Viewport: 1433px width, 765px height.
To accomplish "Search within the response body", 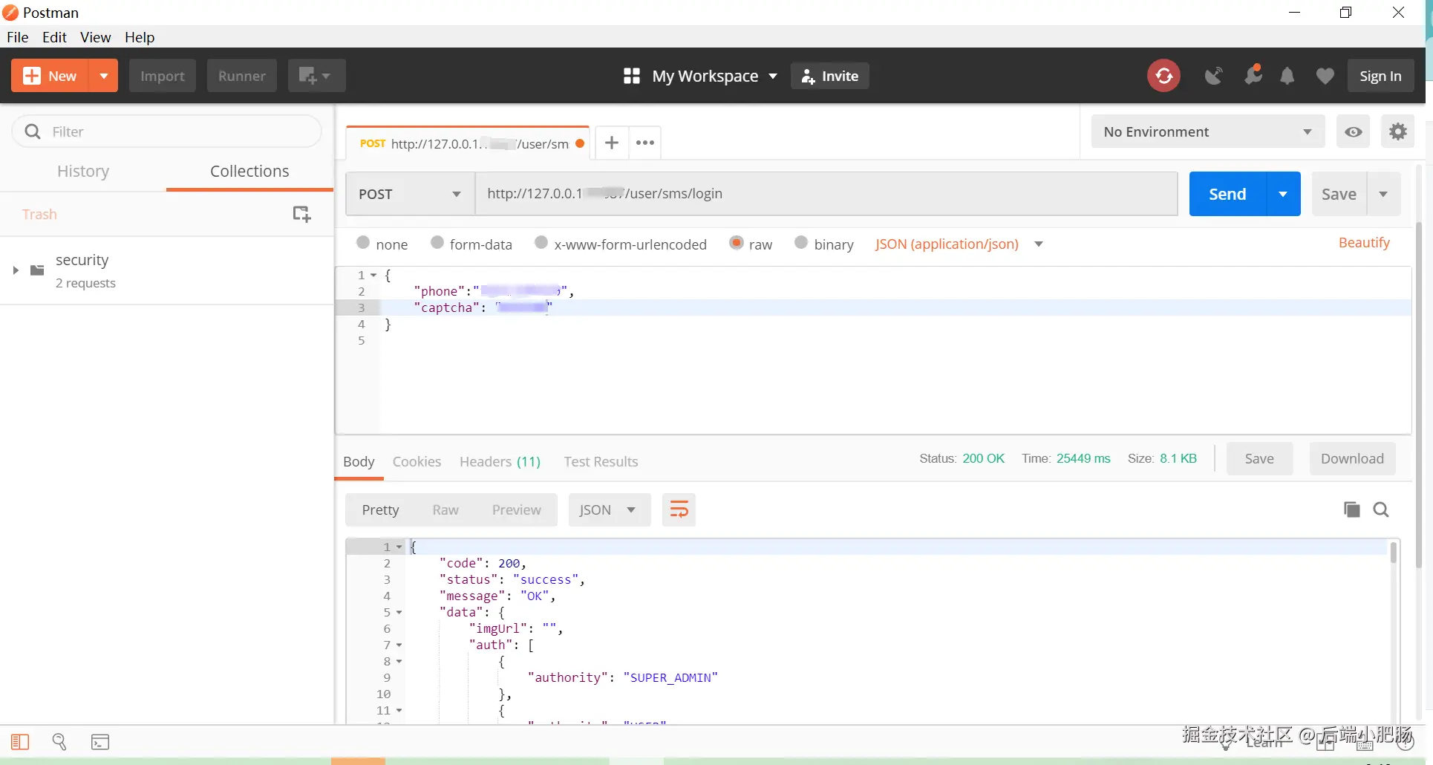I will coord(1381,510).
